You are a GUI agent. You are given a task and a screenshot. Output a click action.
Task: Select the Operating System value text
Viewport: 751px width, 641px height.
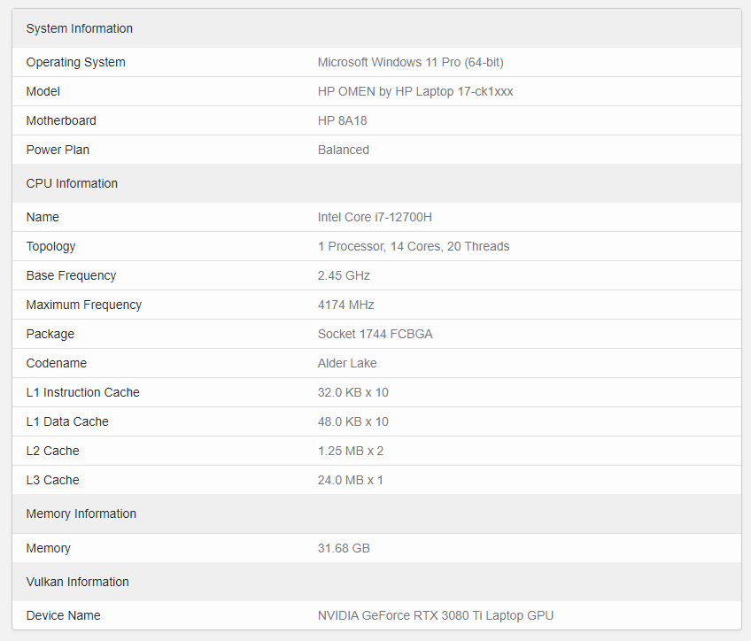coord(410,62)
